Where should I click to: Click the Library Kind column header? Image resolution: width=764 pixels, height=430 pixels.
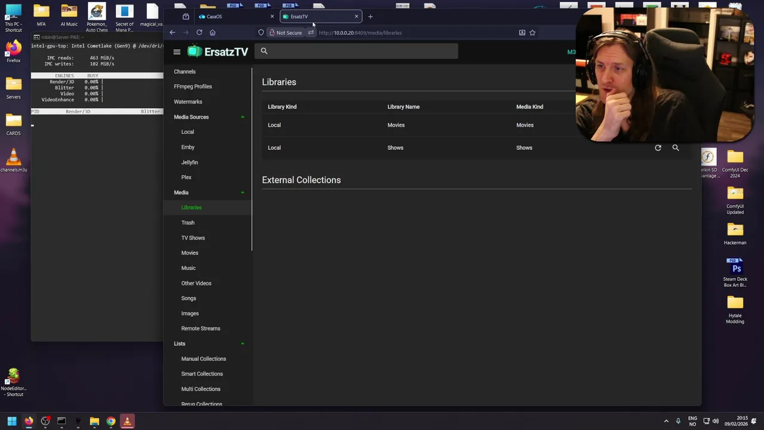tap(282, 107)
